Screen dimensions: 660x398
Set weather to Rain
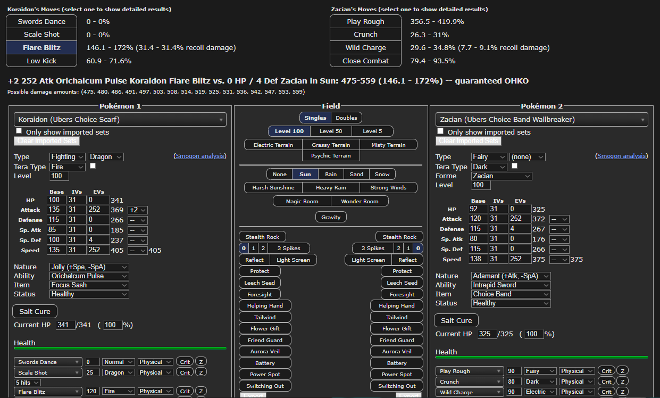pyautogui.click(x=331, y=174)
